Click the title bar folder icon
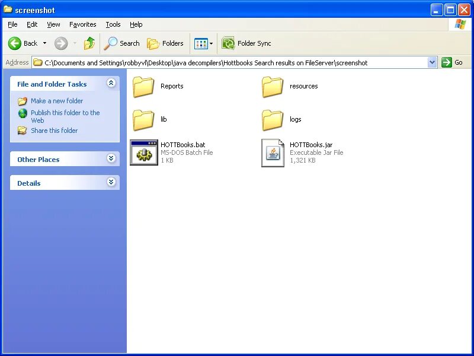The width and height of the screenshot is (474, 356). [x=8, y=9]
